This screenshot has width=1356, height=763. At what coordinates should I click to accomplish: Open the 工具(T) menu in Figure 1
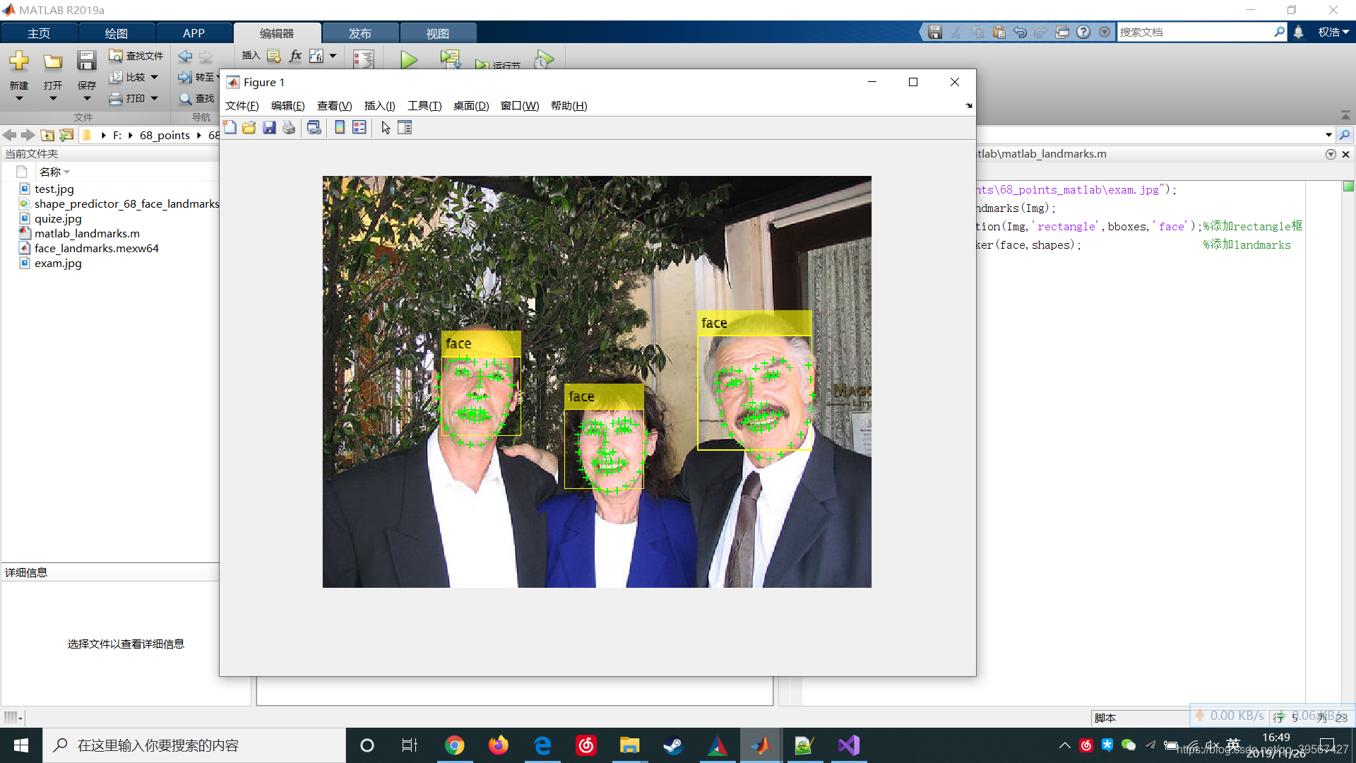424,106
